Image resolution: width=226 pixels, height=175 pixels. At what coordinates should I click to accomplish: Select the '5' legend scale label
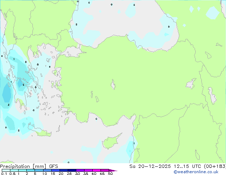click(35, 174)
